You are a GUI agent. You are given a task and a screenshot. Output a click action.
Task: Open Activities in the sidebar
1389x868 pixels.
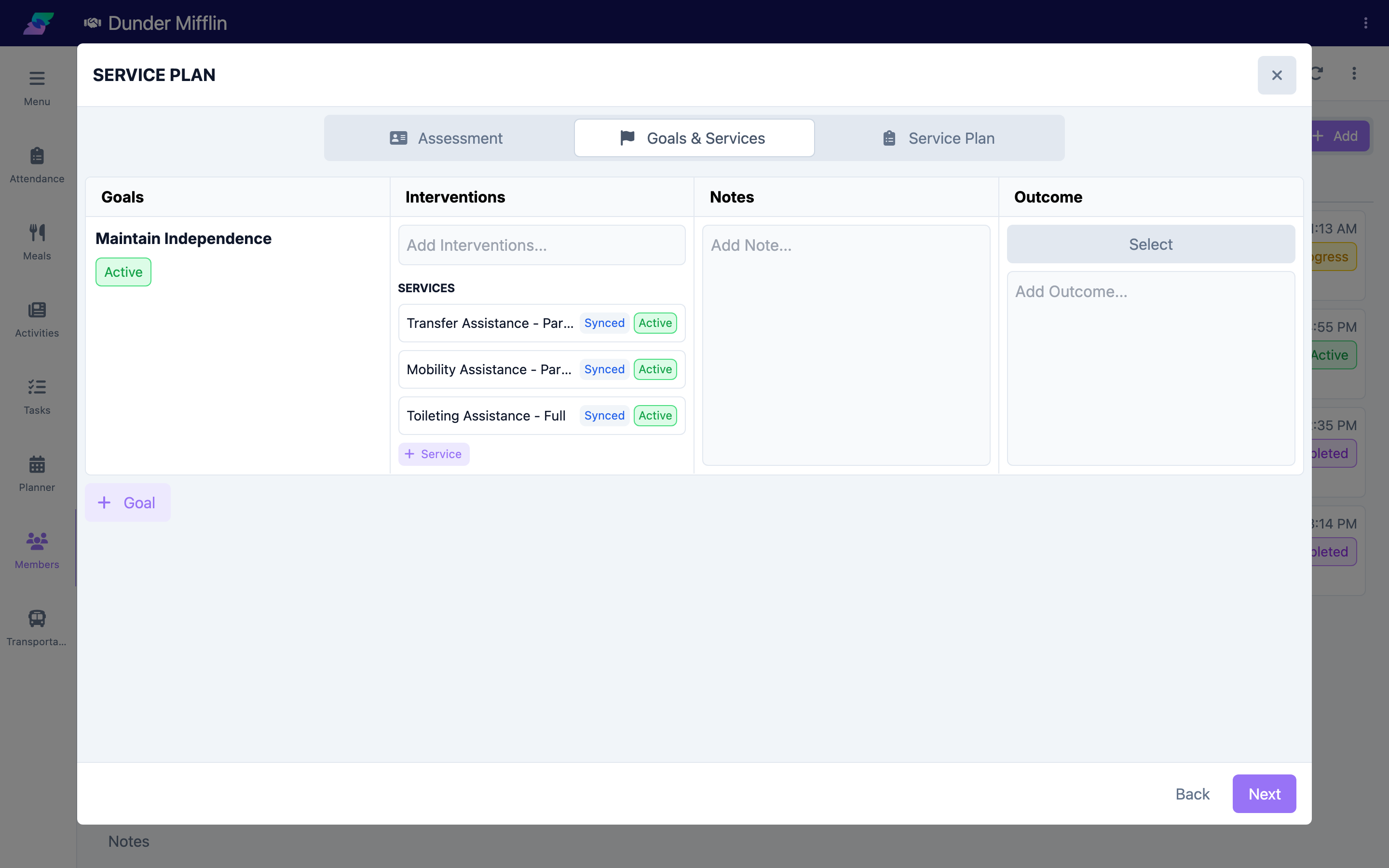(x=37, y=320)
